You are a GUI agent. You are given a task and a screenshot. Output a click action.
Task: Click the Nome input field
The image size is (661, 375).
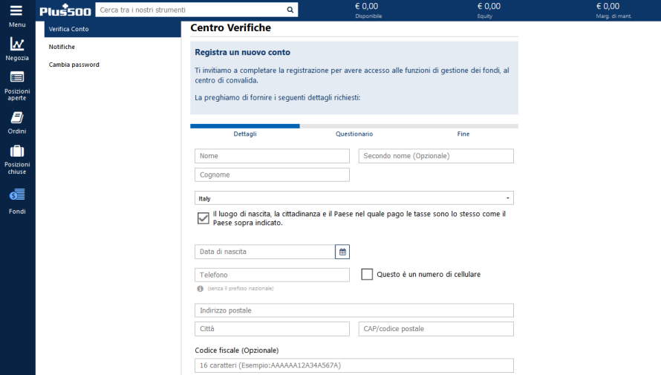(272, 156)
